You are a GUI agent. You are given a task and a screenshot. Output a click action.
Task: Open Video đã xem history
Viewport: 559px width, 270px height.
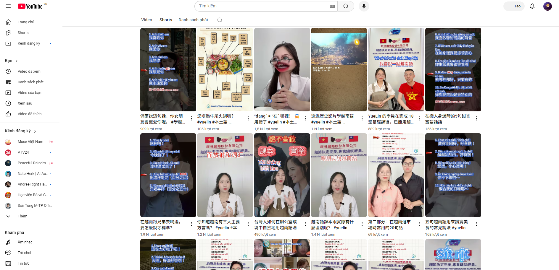click(29, 71)
